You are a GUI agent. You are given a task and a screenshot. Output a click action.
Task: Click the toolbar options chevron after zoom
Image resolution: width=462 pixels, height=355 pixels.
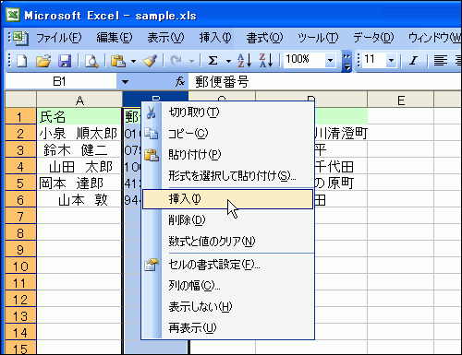pos(346,62)
